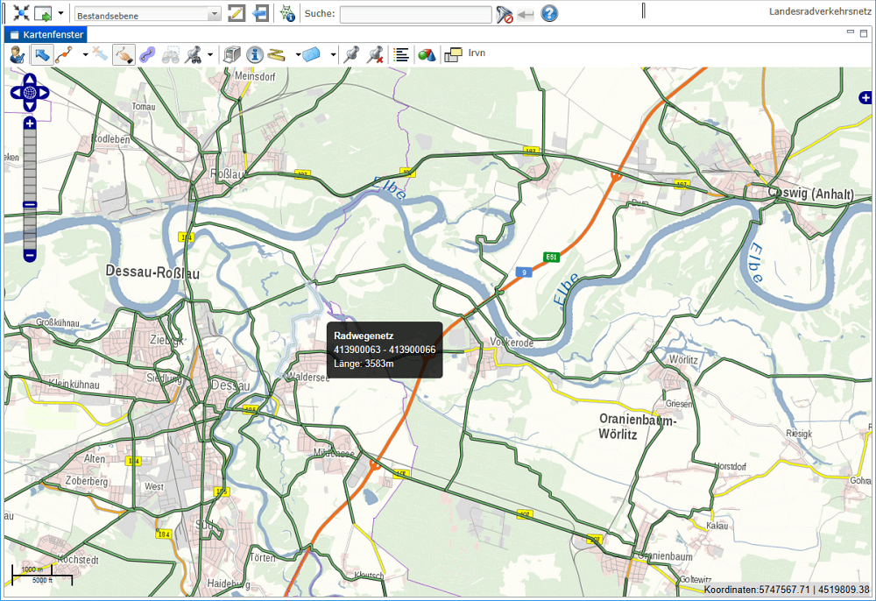
Task: Activate the hand pan tool
Action: [124, 54]
